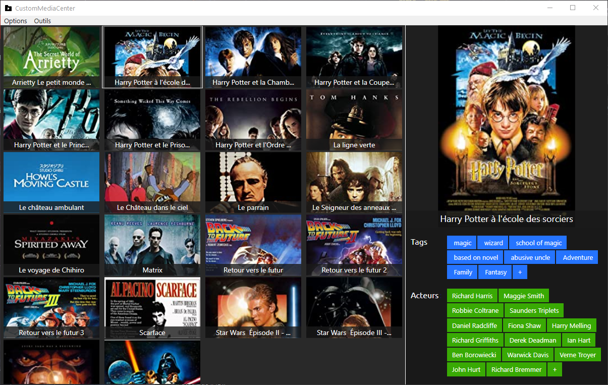Choose Le château ambulant movie tile
Screen dimensions: 608x385
click(x=51, y=182)
